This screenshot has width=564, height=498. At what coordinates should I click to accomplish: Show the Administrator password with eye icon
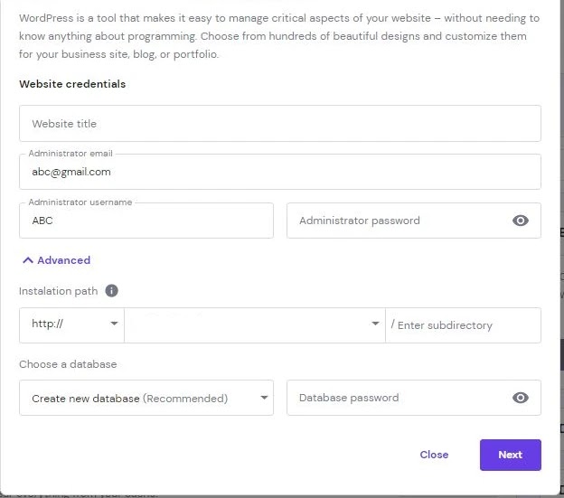[520, 221]
